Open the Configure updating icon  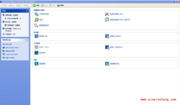(36, 64)
